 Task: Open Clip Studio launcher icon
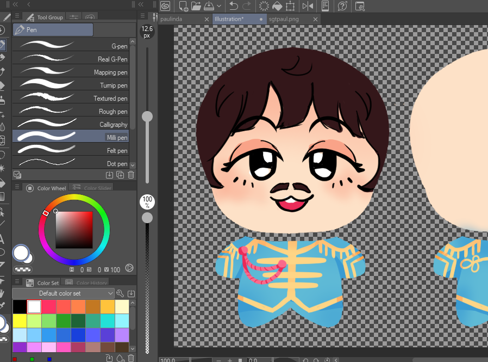pos(165,6)
